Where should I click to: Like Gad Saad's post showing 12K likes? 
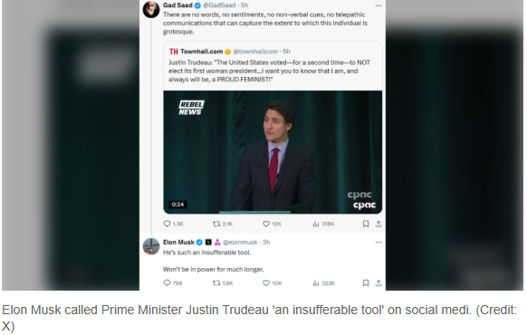click(266, 224)
